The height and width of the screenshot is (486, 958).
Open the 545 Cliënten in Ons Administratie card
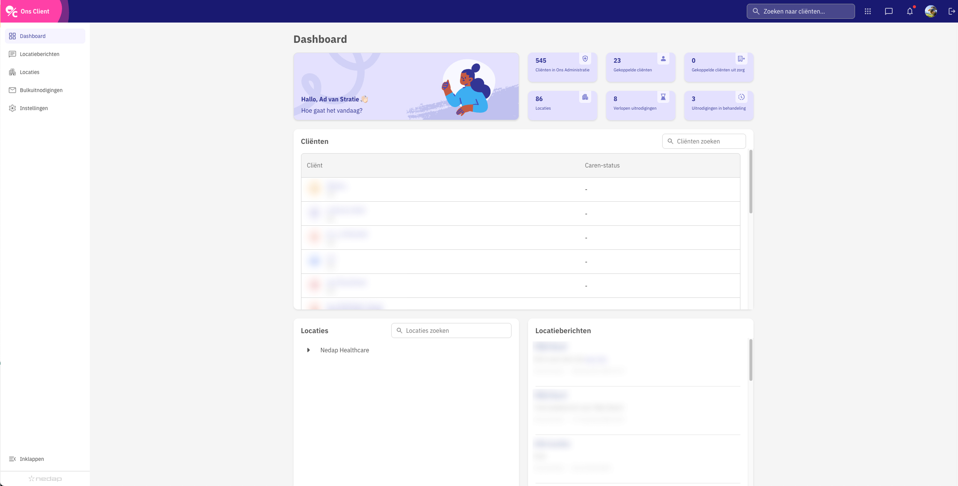click(562, 67)
